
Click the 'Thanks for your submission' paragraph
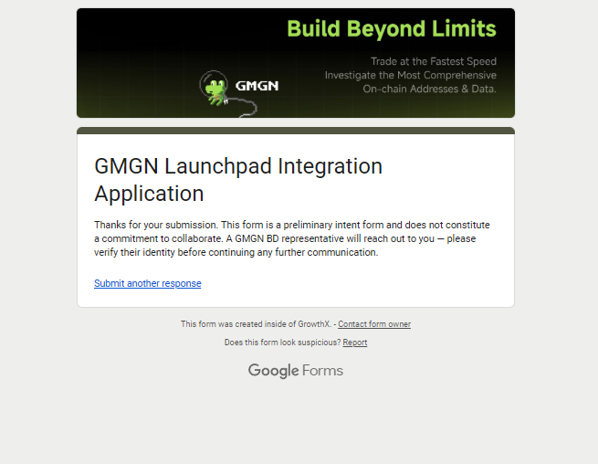tap(292, 238)
